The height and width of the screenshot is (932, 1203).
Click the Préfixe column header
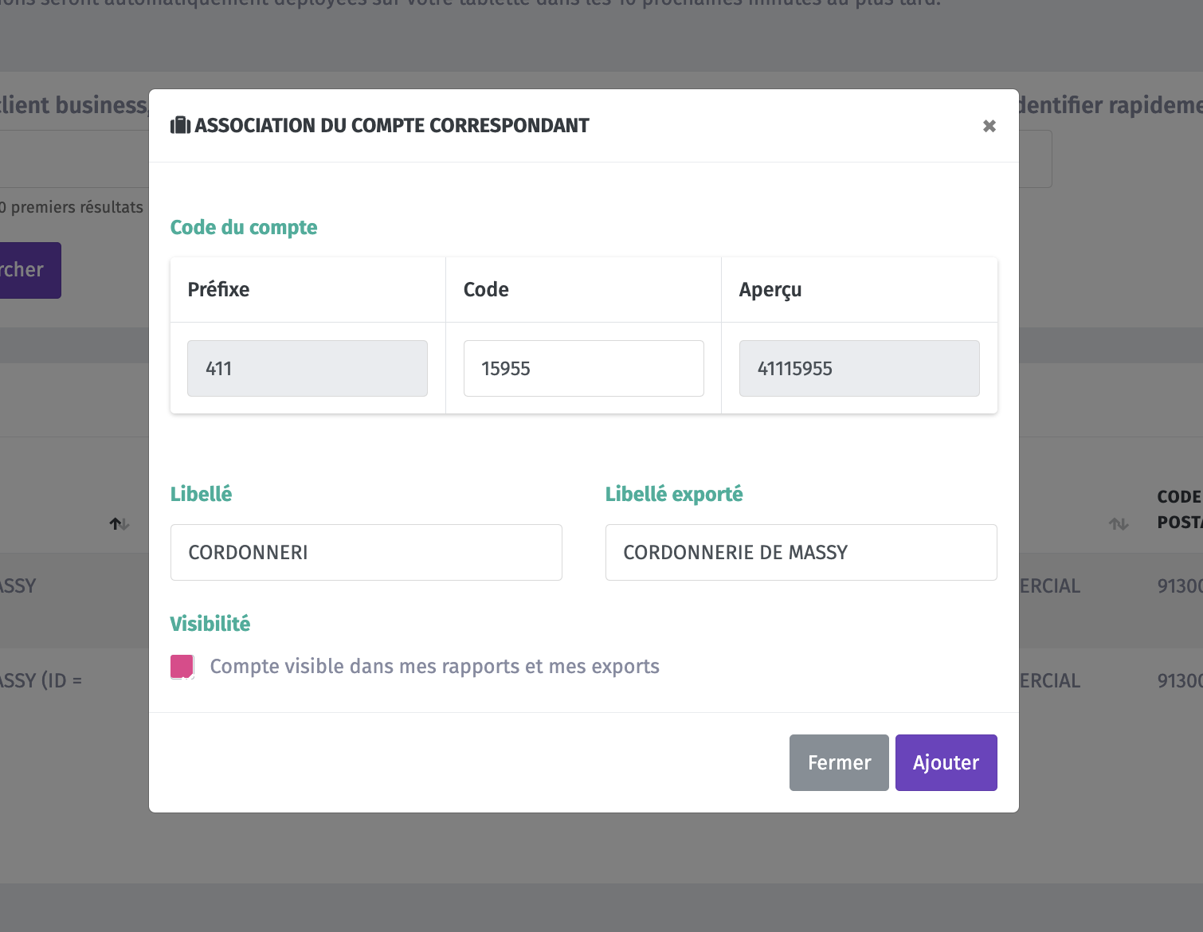pyautogui.click(x=218, y=289)
